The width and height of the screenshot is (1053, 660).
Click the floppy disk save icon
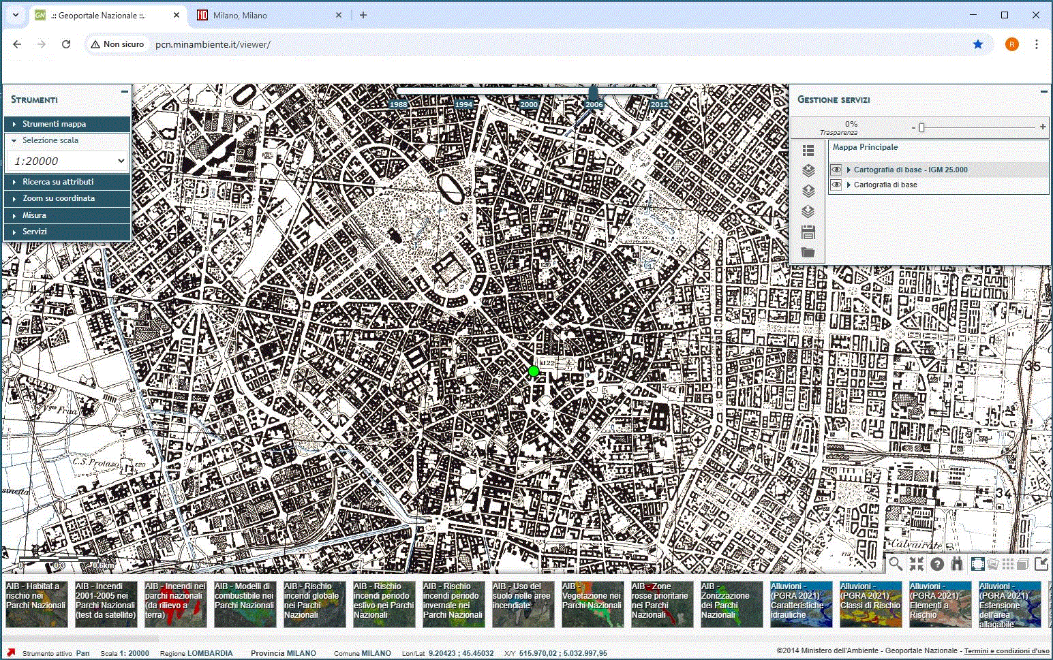pyautogui.click(x=808, y=233)
